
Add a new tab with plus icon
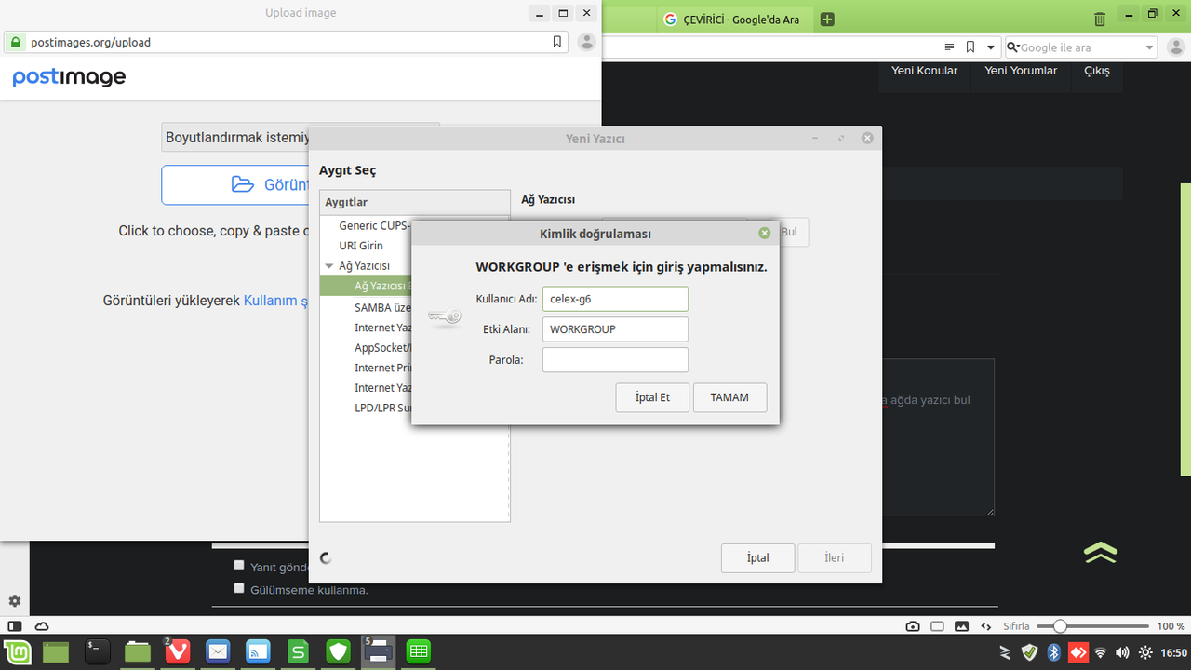(x=827, y=20)
